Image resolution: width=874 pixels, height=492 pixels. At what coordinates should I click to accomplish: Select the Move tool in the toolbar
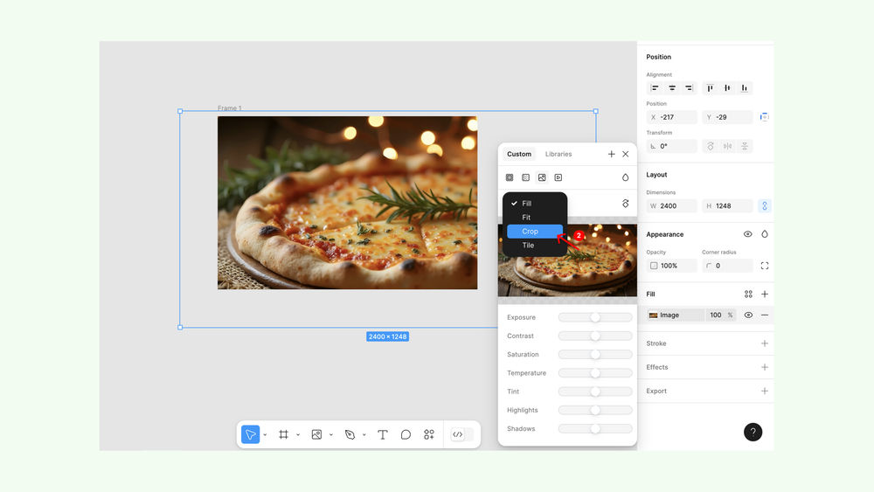point(250,434)
